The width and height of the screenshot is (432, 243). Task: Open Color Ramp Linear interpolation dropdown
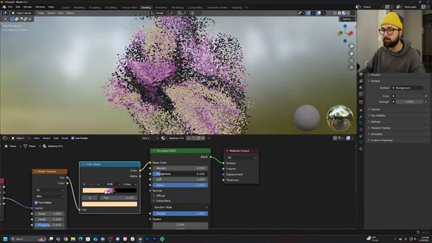(x=129, y=184)
